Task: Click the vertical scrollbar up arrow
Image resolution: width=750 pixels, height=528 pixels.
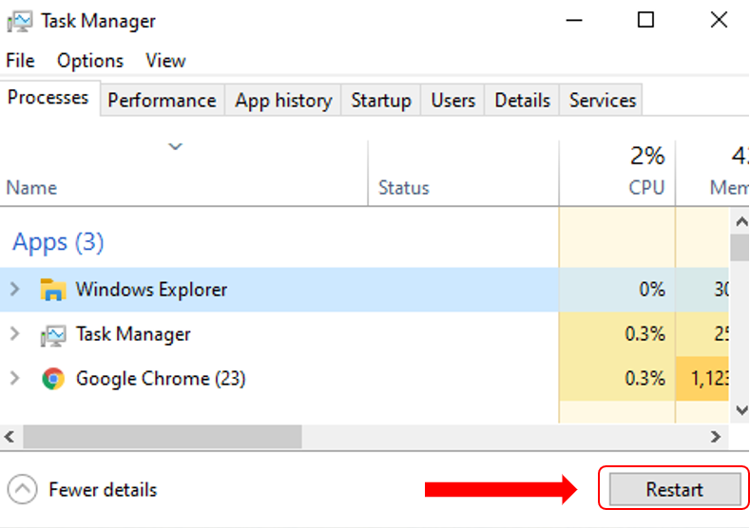Action: coord(740,221)
